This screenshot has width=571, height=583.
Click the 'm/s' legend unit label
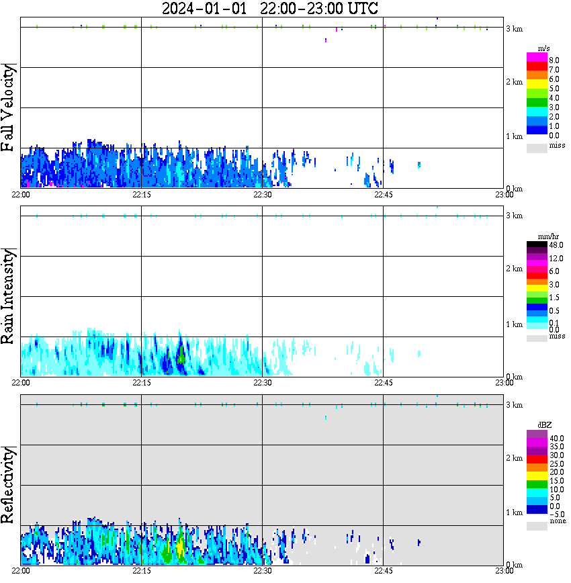pyautogui.click(x=544, y=48)
